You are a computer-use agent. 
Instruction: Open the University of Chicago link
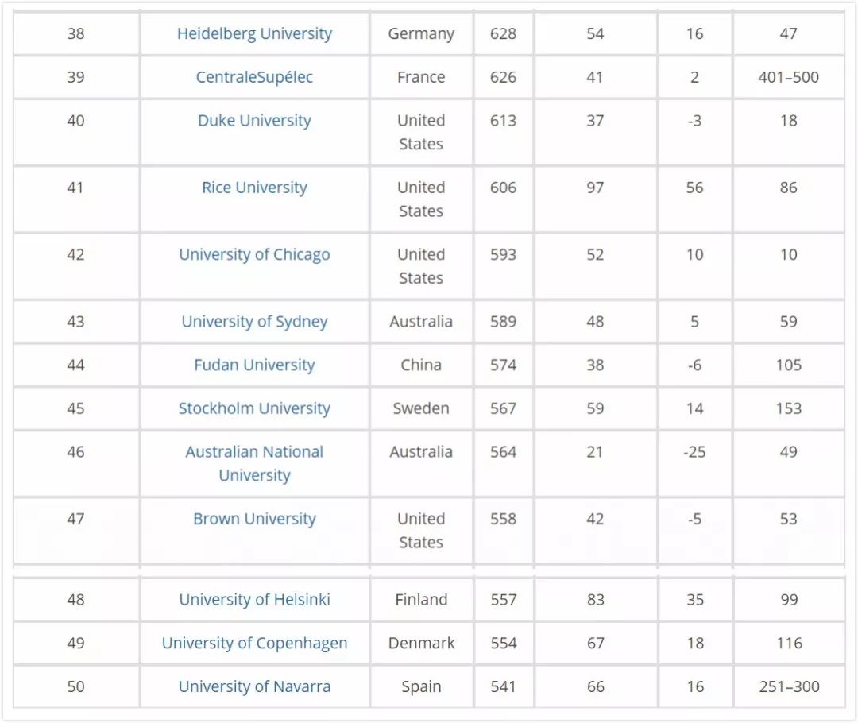tap(254, 255)
